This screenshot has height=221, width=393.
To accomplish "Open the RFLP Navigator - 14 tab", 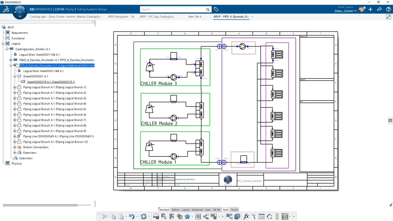I will tap(121, 17).
